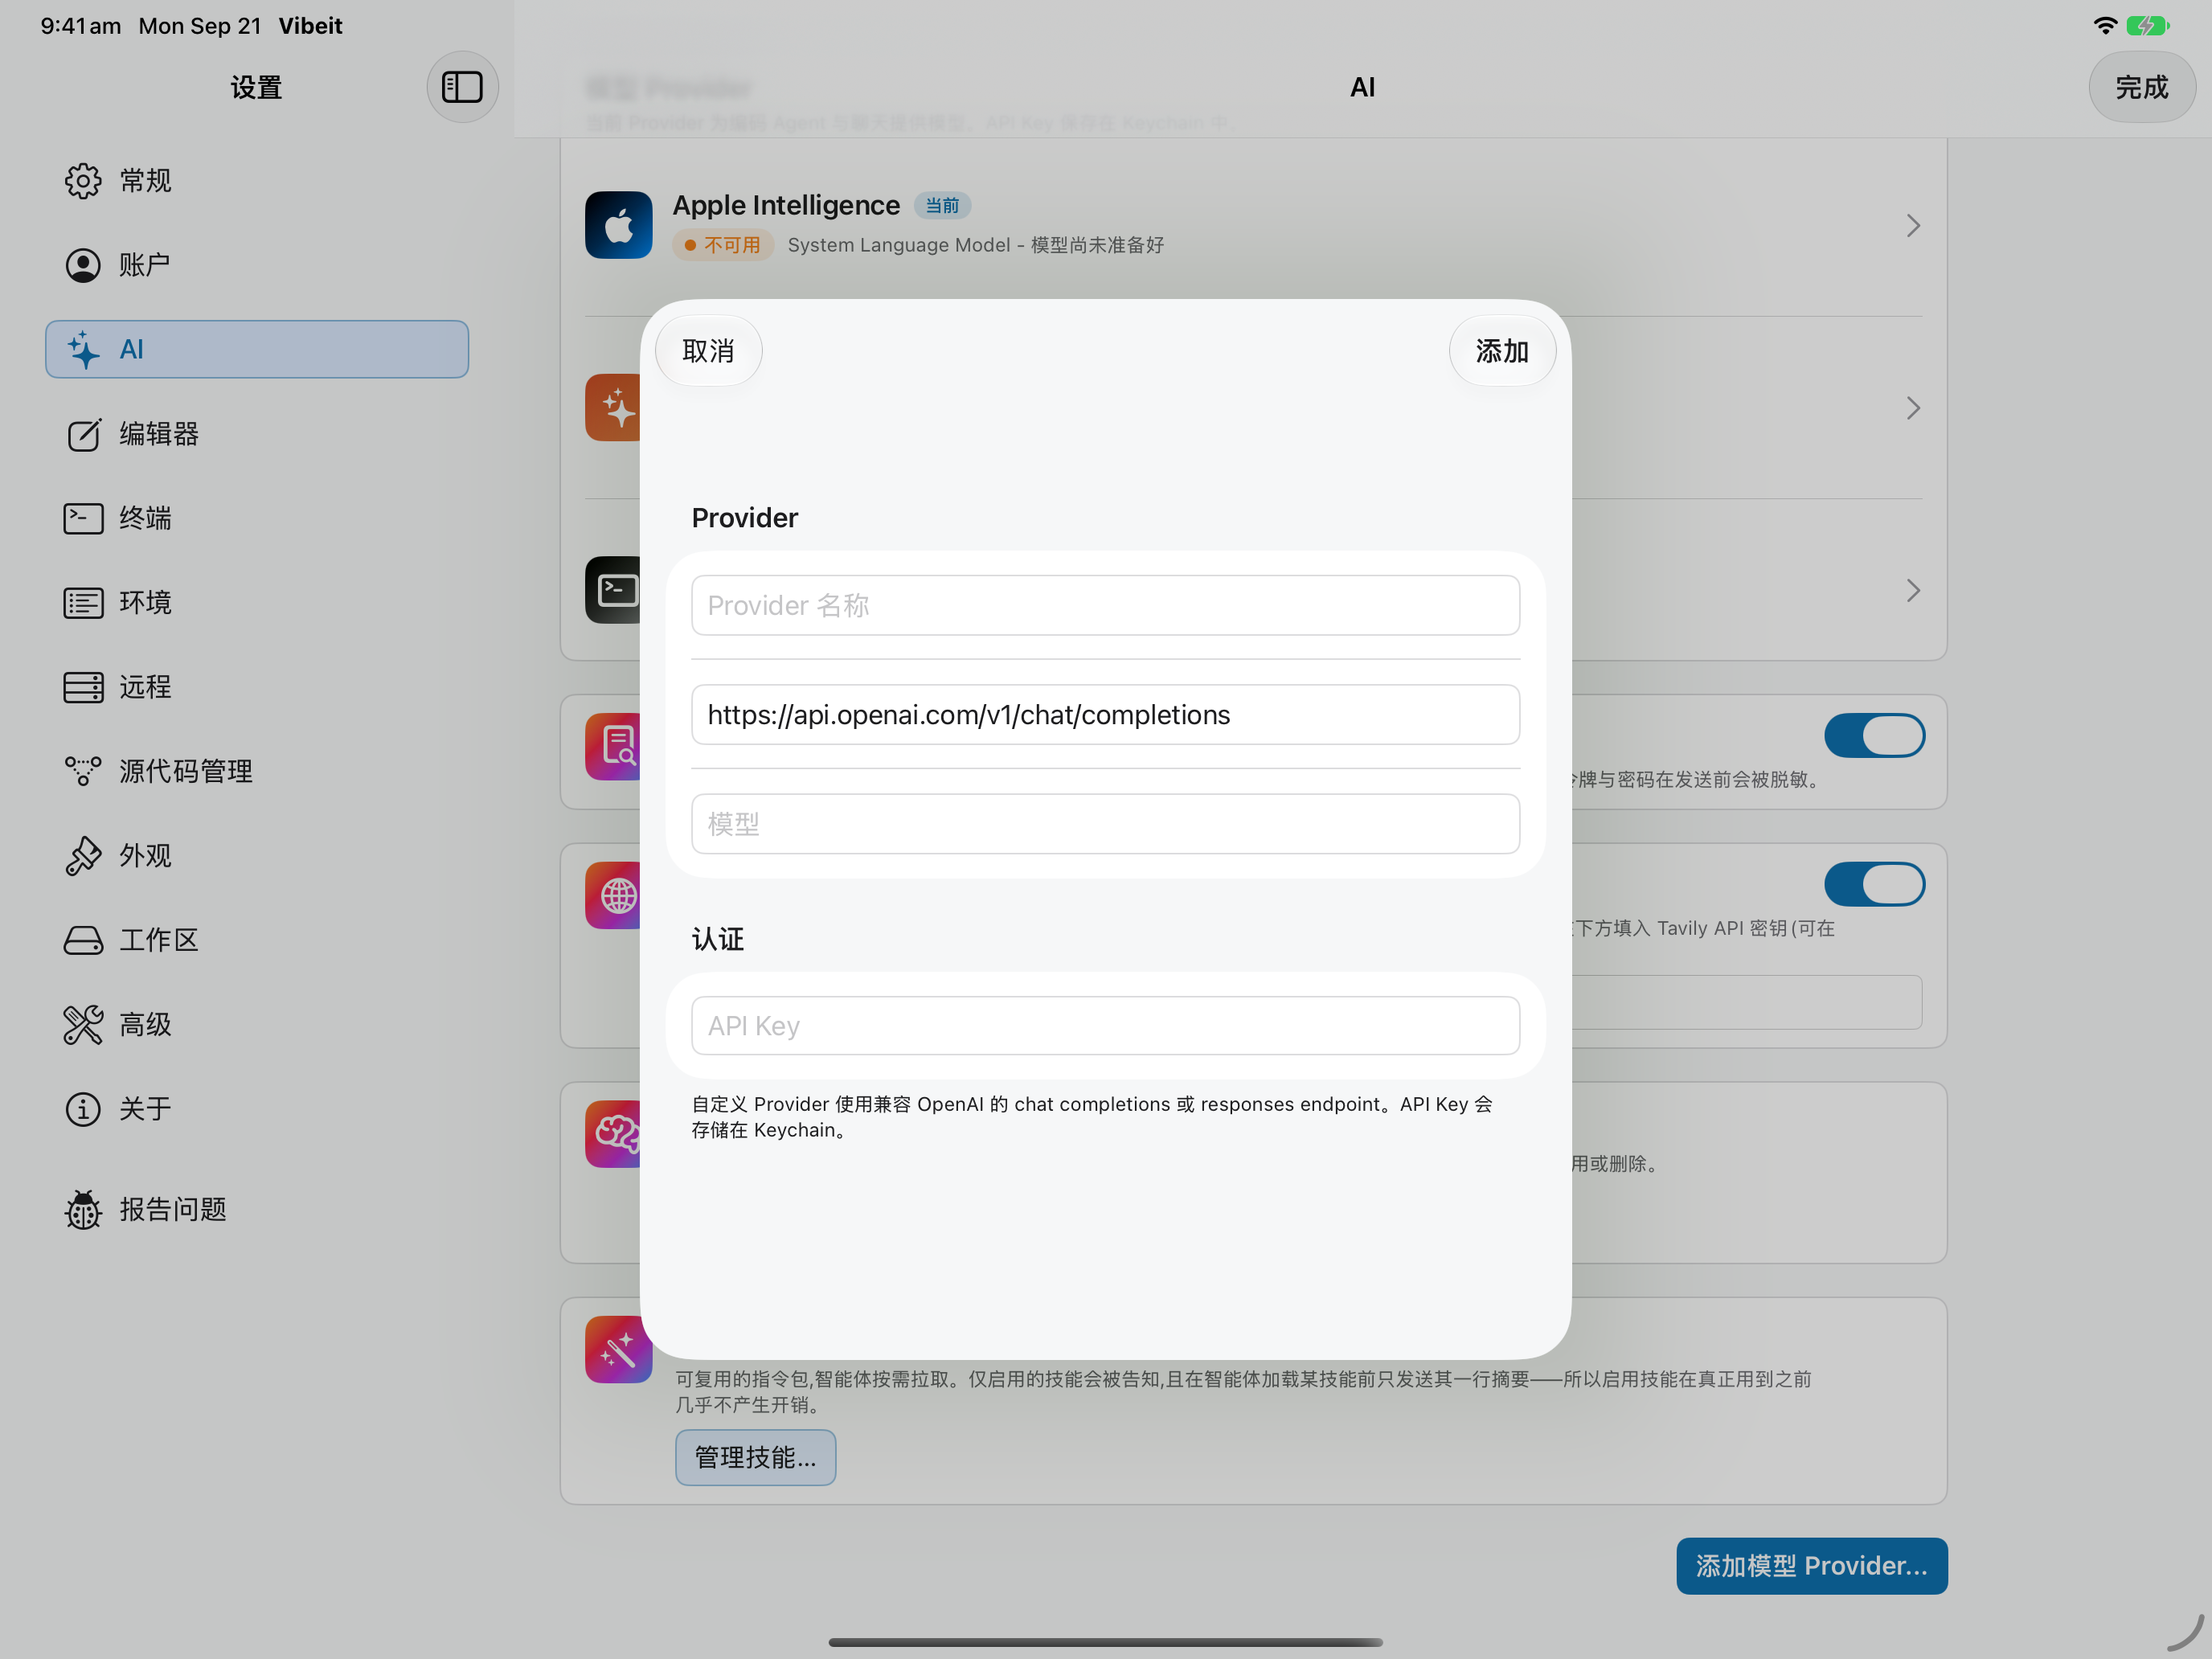Click the 设置 sidebar title

coord(256,87)
